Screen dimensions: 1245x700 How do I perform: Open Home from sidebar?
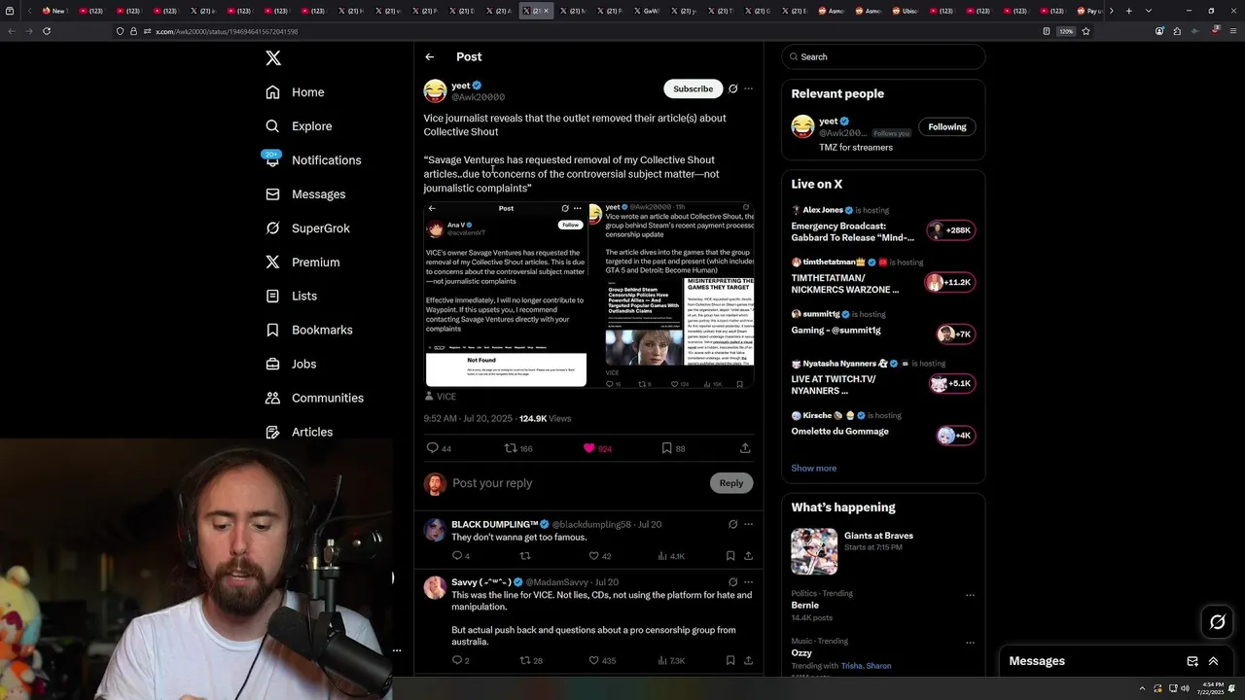[296, 92]
